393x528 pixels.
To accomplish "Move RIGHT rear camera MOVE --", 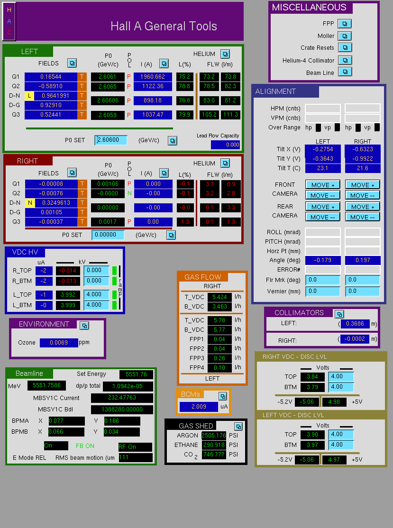I will point(363,217).
